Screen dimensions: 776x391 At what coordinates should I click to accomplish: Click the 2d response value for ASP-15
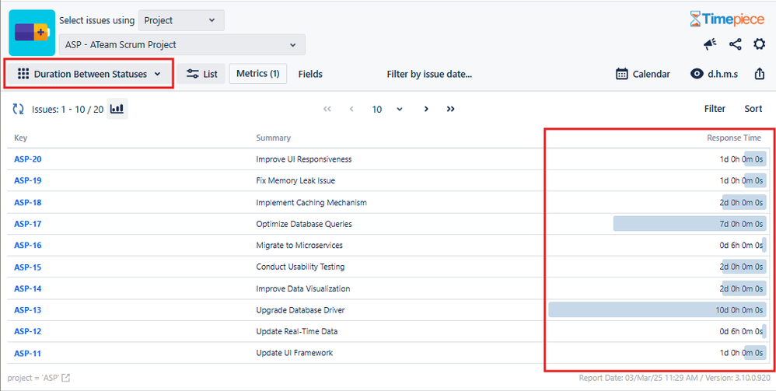tap(741, 267)
